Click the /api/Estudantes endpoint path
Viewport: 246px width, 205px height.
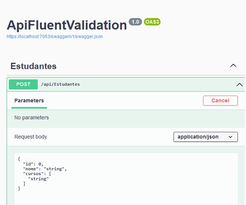(60, 84)
